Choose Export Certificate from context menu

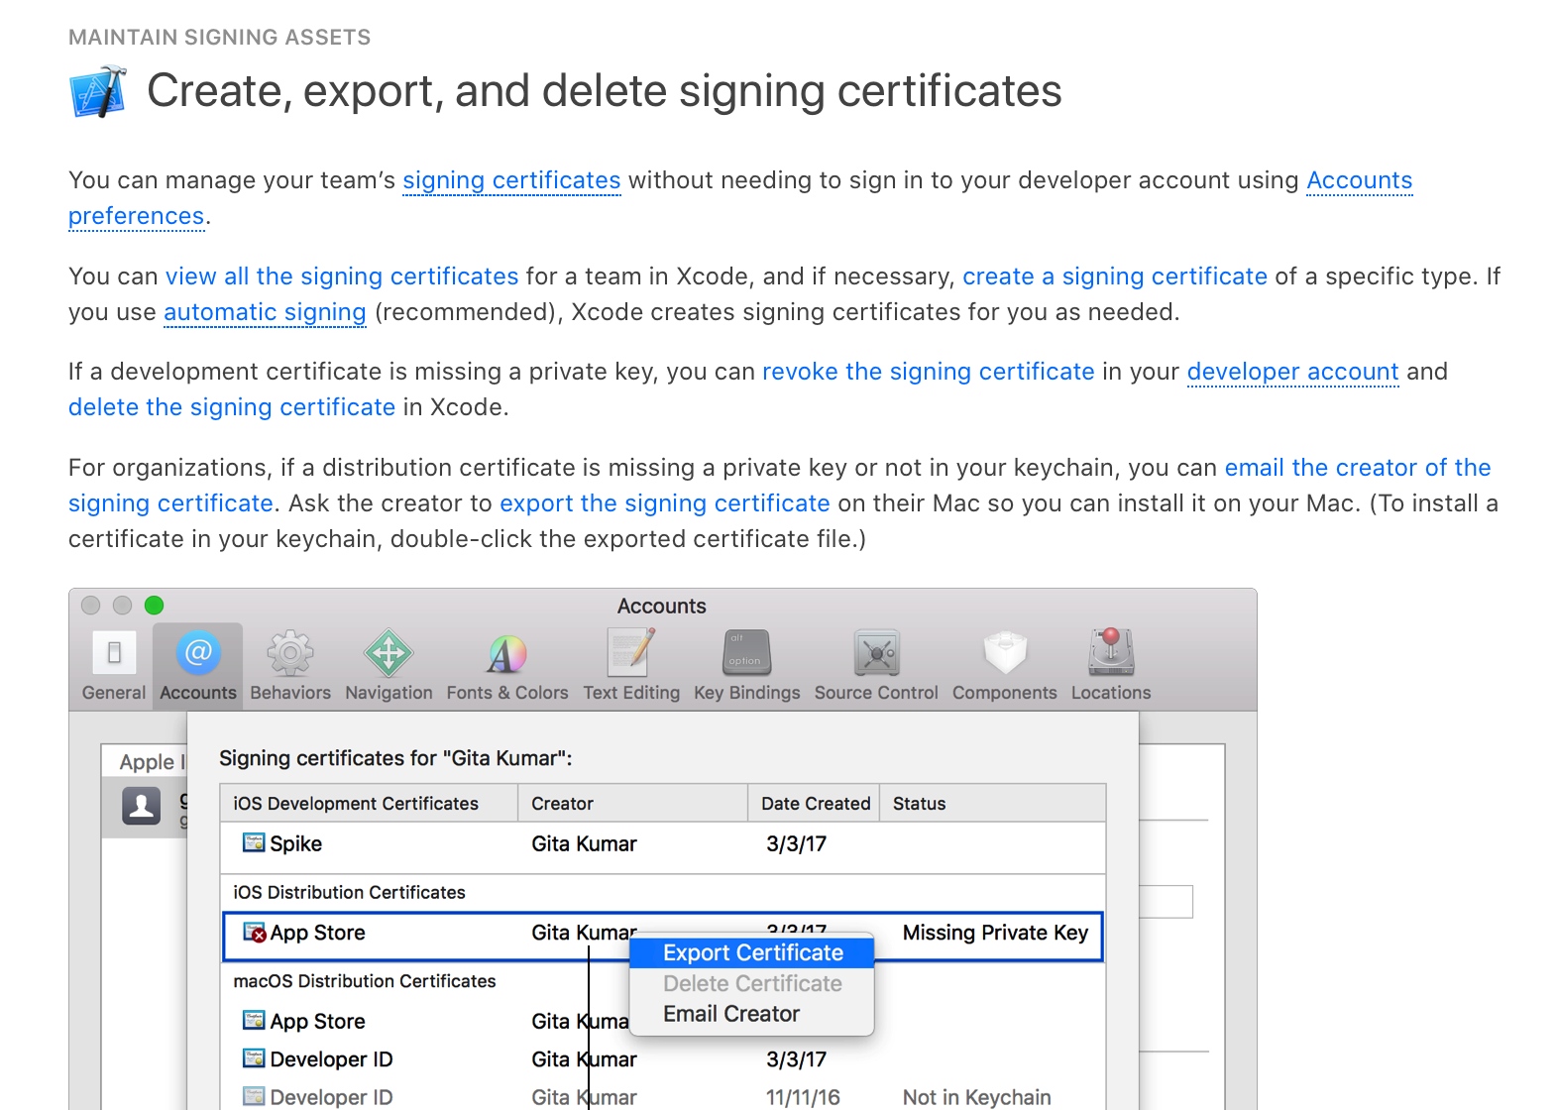coord(752,952)
